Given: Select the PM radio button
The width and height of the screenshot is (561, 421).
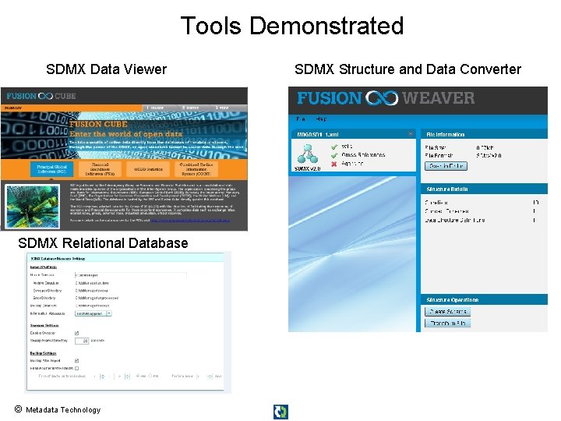Looking at the screenshot, I should pyautogui.click(x=150, y=376).
